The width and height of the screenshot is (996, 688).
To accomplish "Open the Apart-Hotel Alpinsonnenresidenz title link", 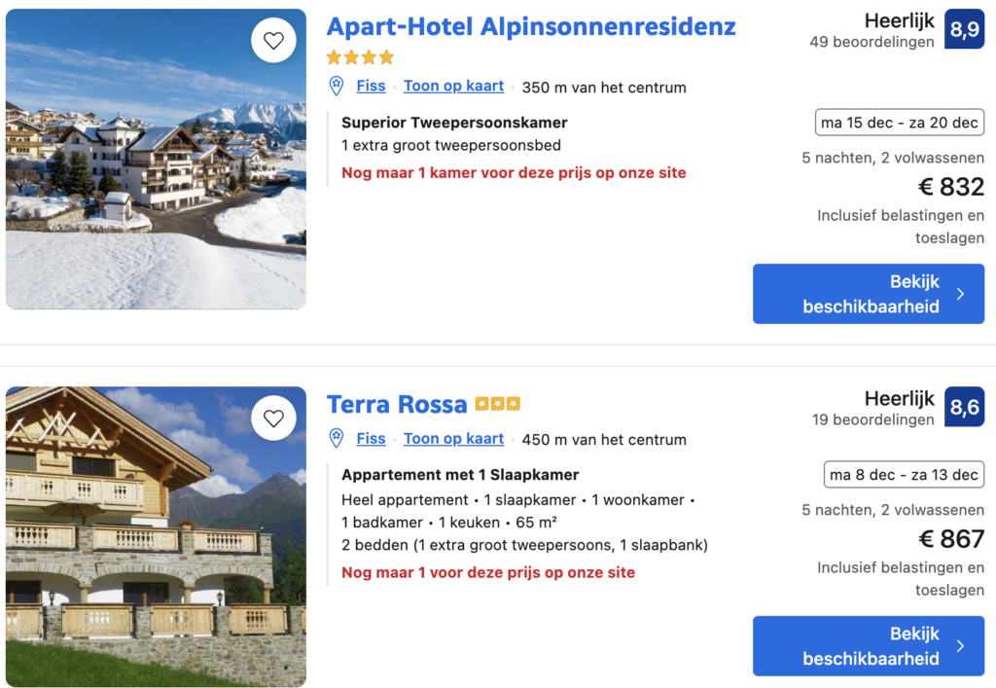I will coord(531,27).
